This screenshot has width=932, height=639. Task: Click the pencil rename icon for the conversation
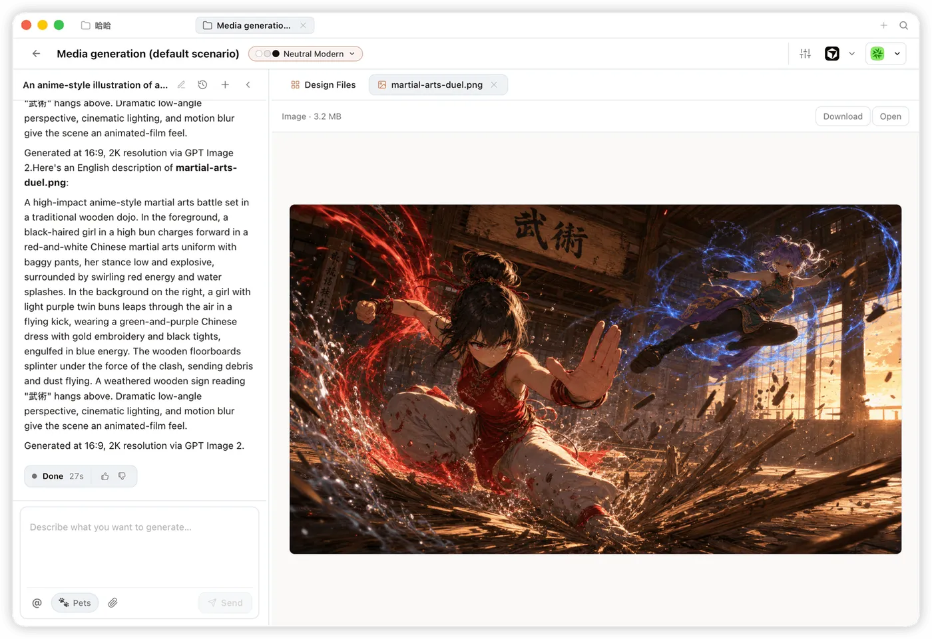click(x=181, y=85)
